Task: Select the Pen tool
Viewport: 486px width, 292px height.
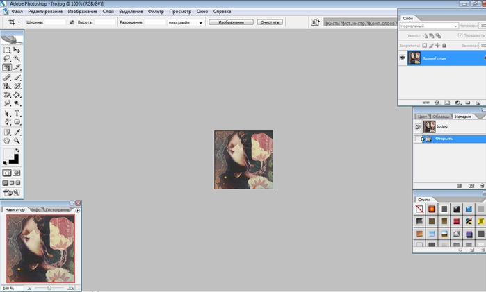Action: (x=7, y=122)
